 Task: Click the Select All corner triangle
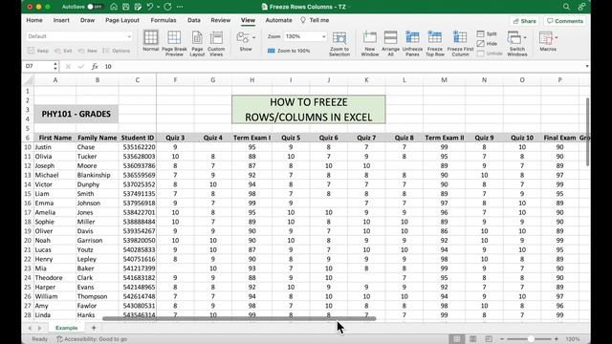click(x=28, y=80)
